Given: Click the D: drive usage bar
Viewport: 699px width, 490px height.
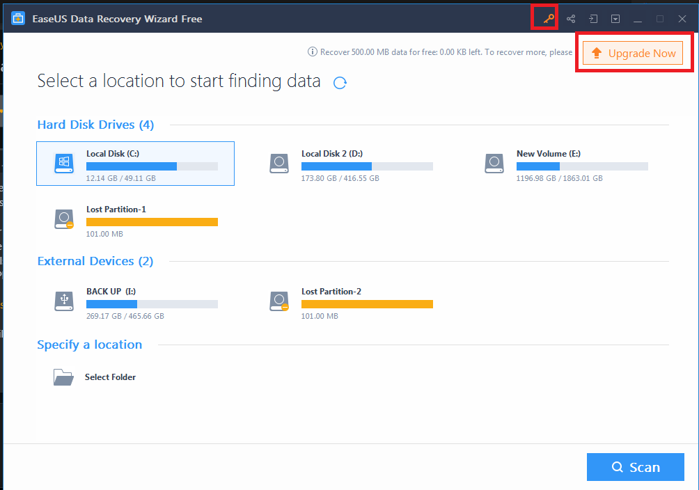Looking at the screenshot, I should [367, 166].
